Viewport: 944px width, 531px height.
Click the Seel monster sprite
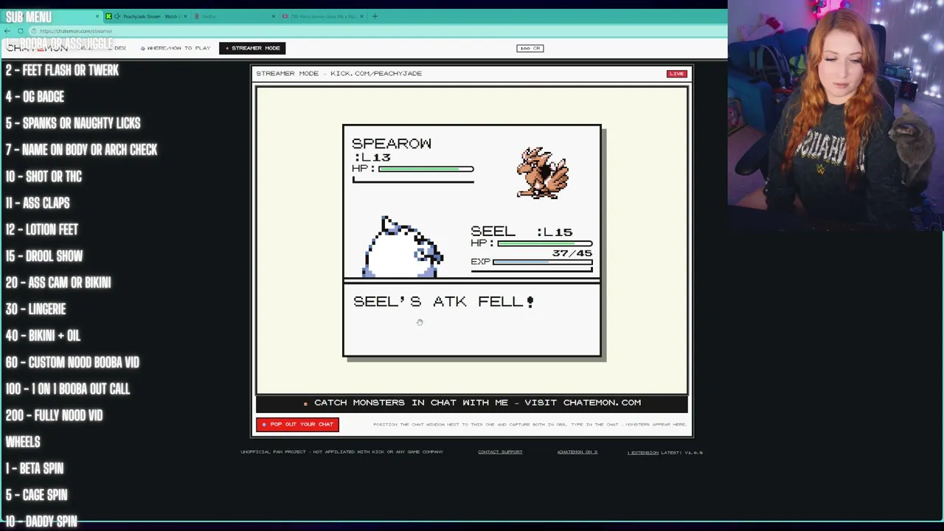(403, 247)
